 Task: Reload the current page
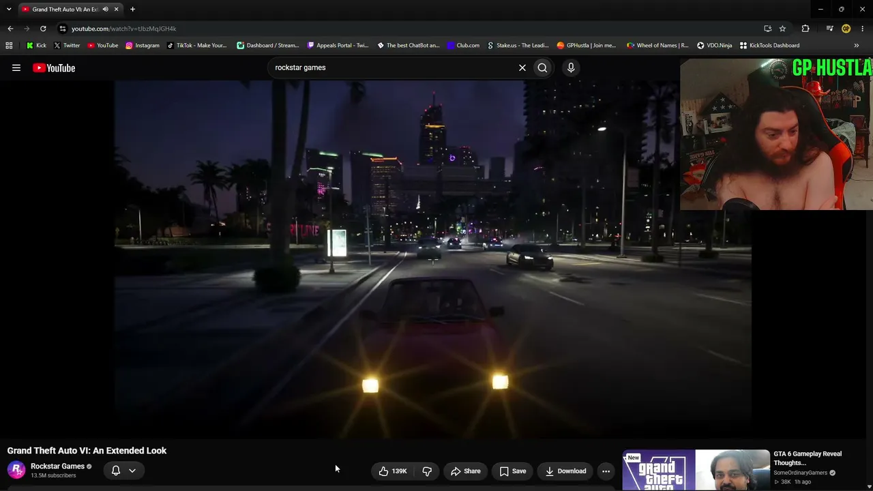[x=43, y=29]
